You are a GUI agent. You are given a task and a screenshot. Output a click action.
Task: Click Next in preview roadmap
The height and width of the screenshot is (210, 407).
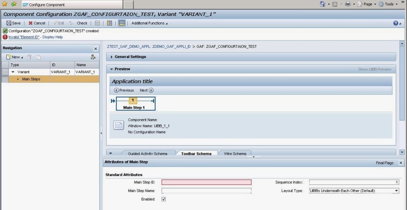tap(147, 90)
